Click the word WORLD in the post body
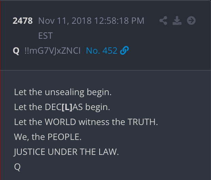 [x=60, y=122]
